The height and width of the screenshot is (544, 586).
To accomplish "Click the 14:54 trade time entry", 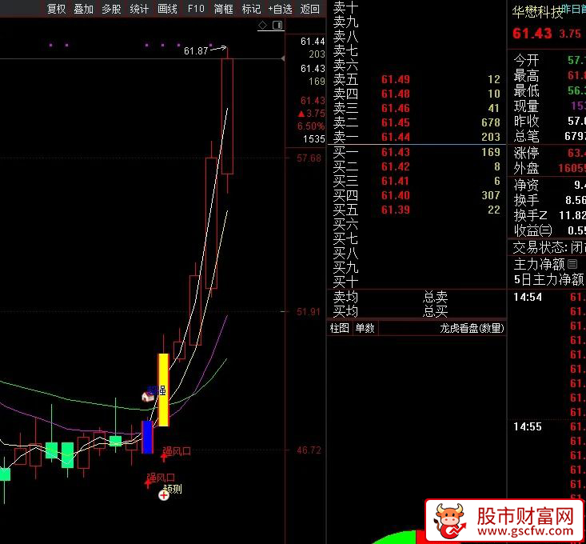I will (528, 298).
